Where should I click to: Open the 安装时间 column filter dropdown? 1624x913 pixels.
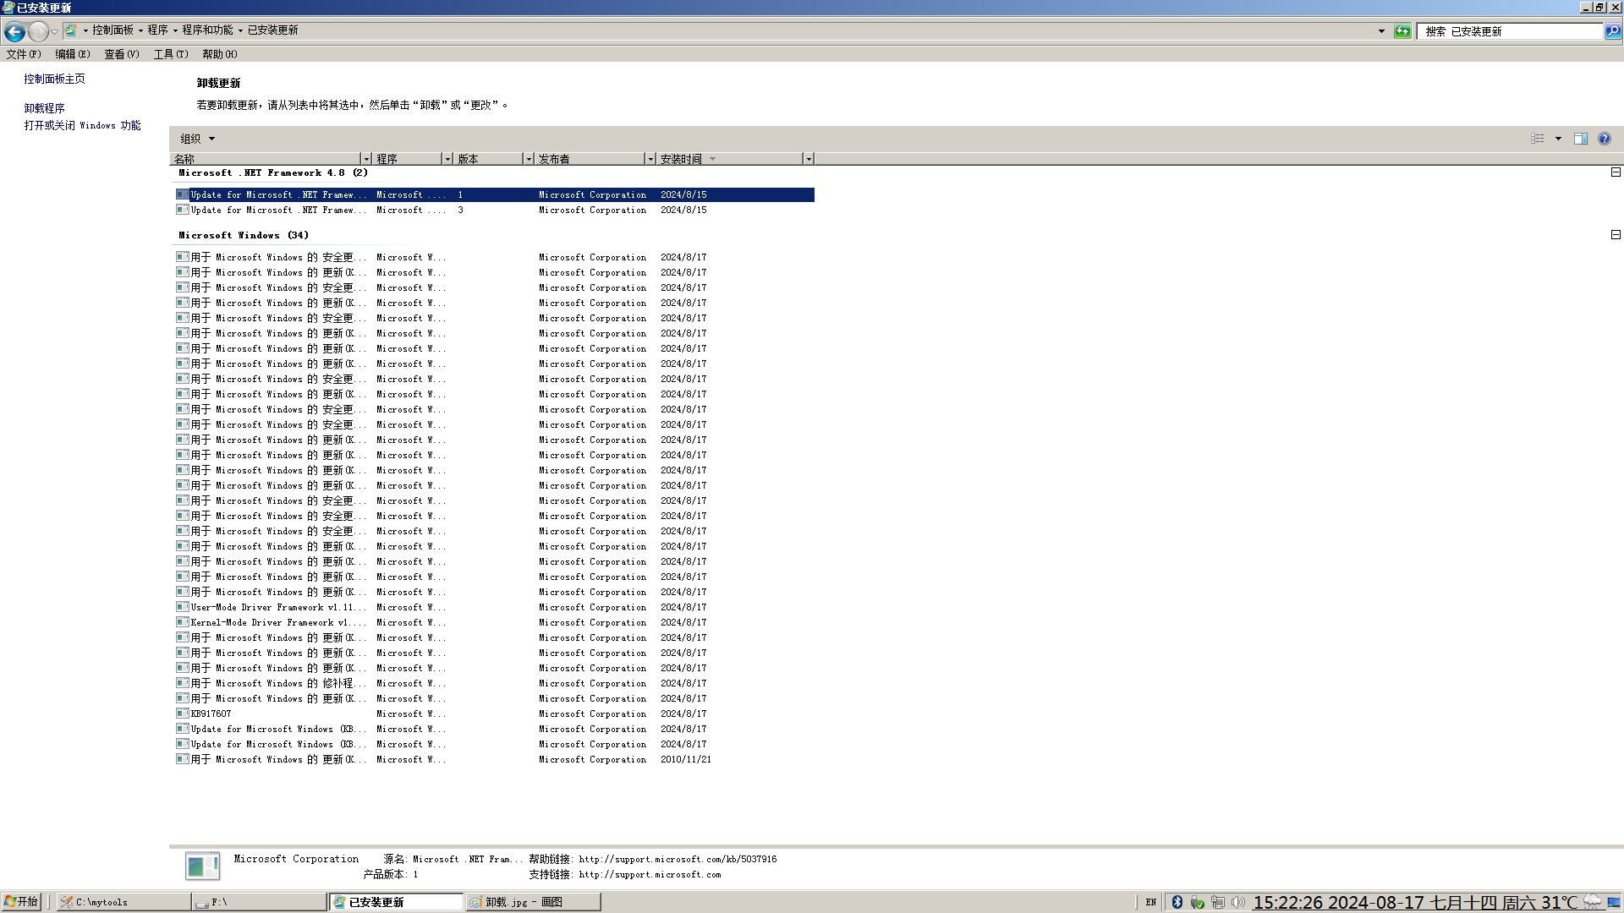pyautogui.click(x=809, y=159)
